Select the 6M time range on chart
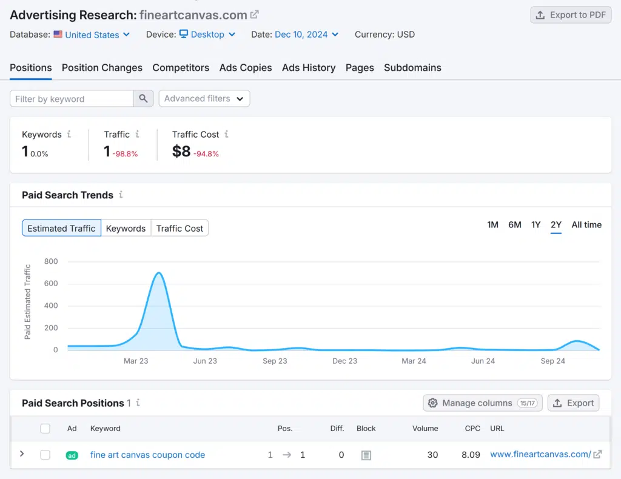 point(514,225)
